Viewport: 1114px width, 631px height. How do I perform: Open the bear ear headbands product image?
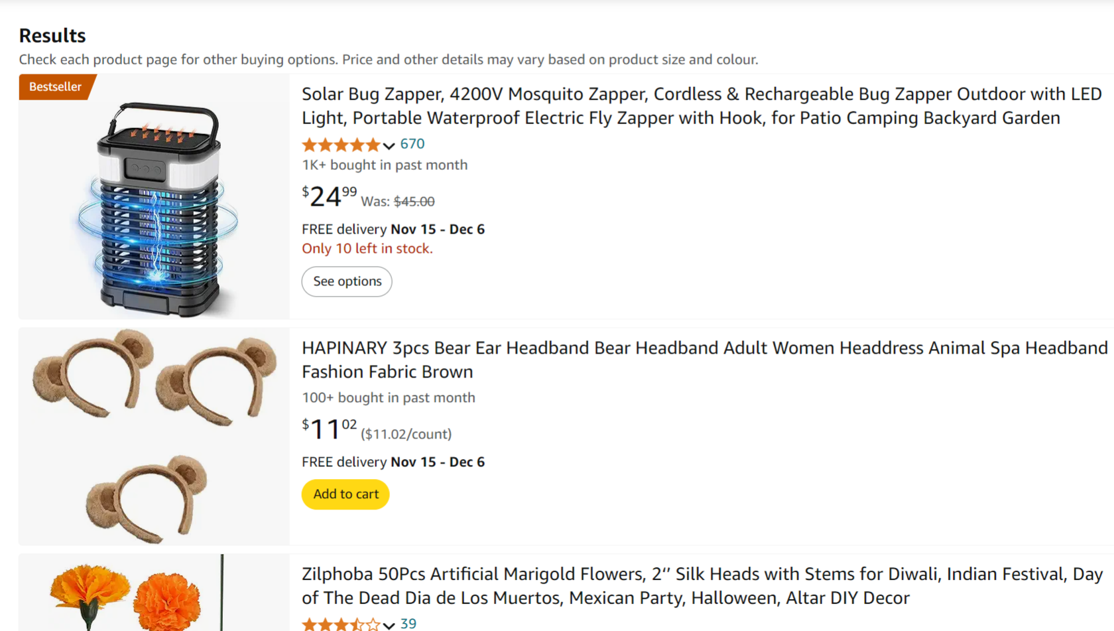(x=154, y=436)
